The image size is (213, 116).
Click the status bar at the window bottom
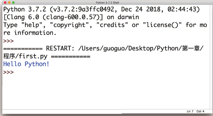pos(107,111)
